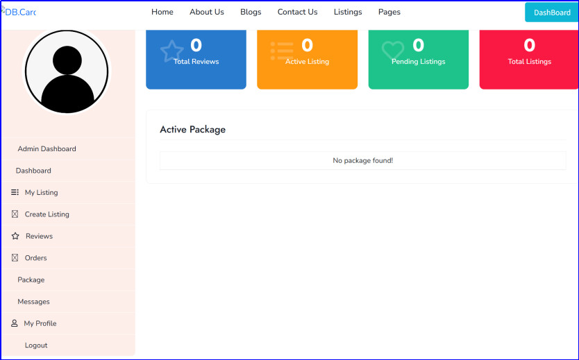Go to About Us page

pyautogui.click(x=207, y=12)
